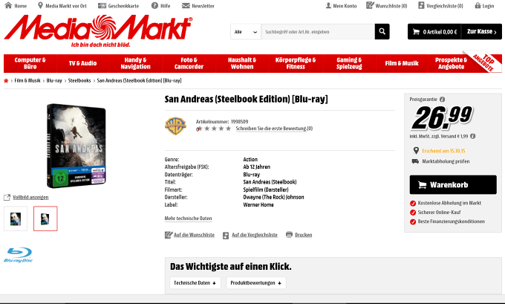The width and height of the screenshot is (505, 304).
Task: Click the red home breadcrumb icon
Action: (6, 80)
